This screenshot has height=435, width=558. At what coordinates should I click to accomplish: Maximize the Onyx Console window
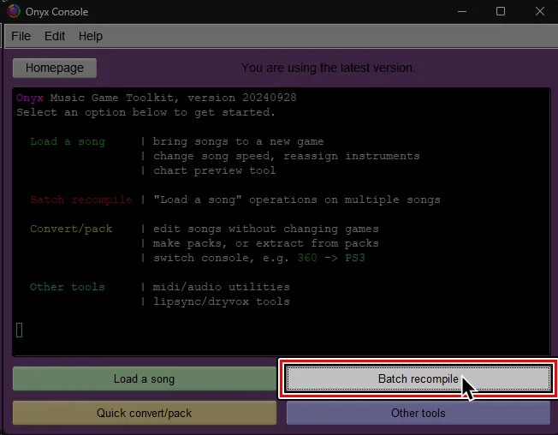pyautogui.click(x=501, y=11)
